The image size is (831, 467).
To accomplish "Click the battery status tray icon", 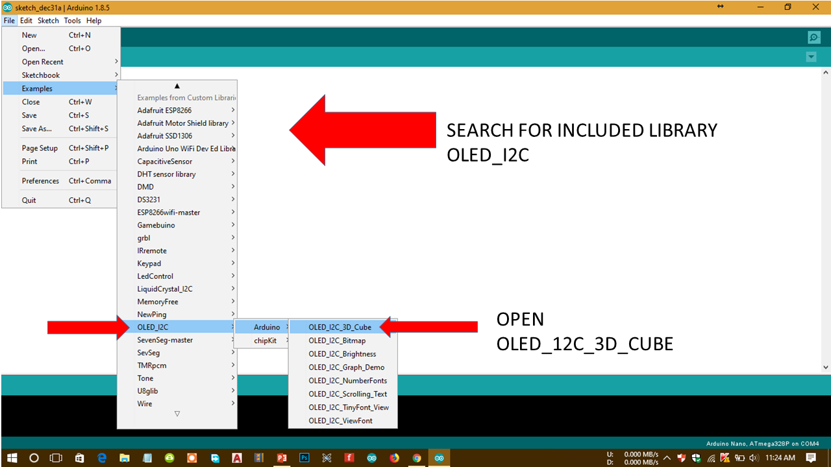I will [x=739, y=458].
